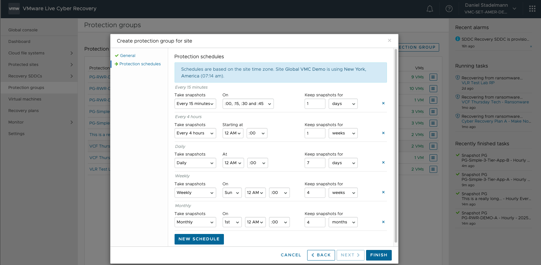Viewport: 541px width, 265px height.
Task: Open Daily frequency dropdown
Action: pos(195,163)
